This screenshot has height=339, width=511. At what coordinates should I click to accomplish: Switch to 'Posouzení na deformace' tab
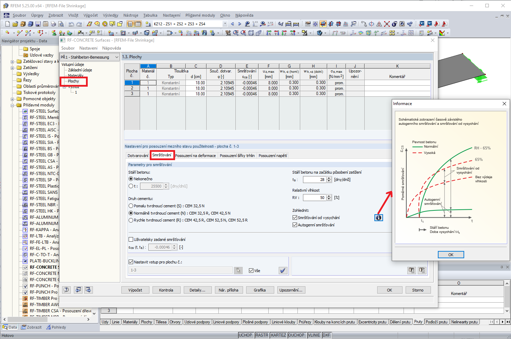[196, 156]
